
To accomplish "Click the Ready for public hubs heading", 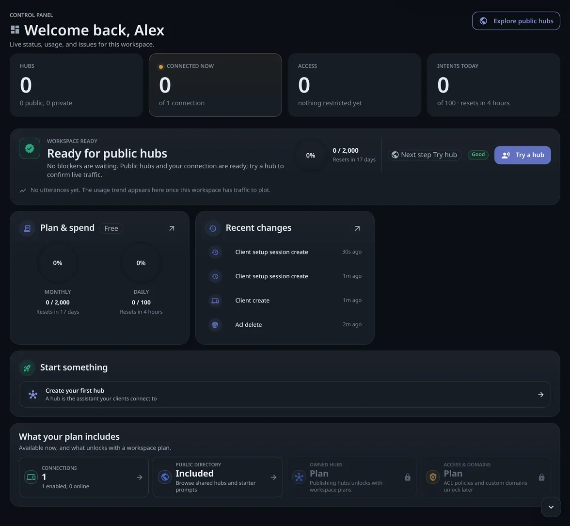I will pyautogui.click(x=107, y=153).
